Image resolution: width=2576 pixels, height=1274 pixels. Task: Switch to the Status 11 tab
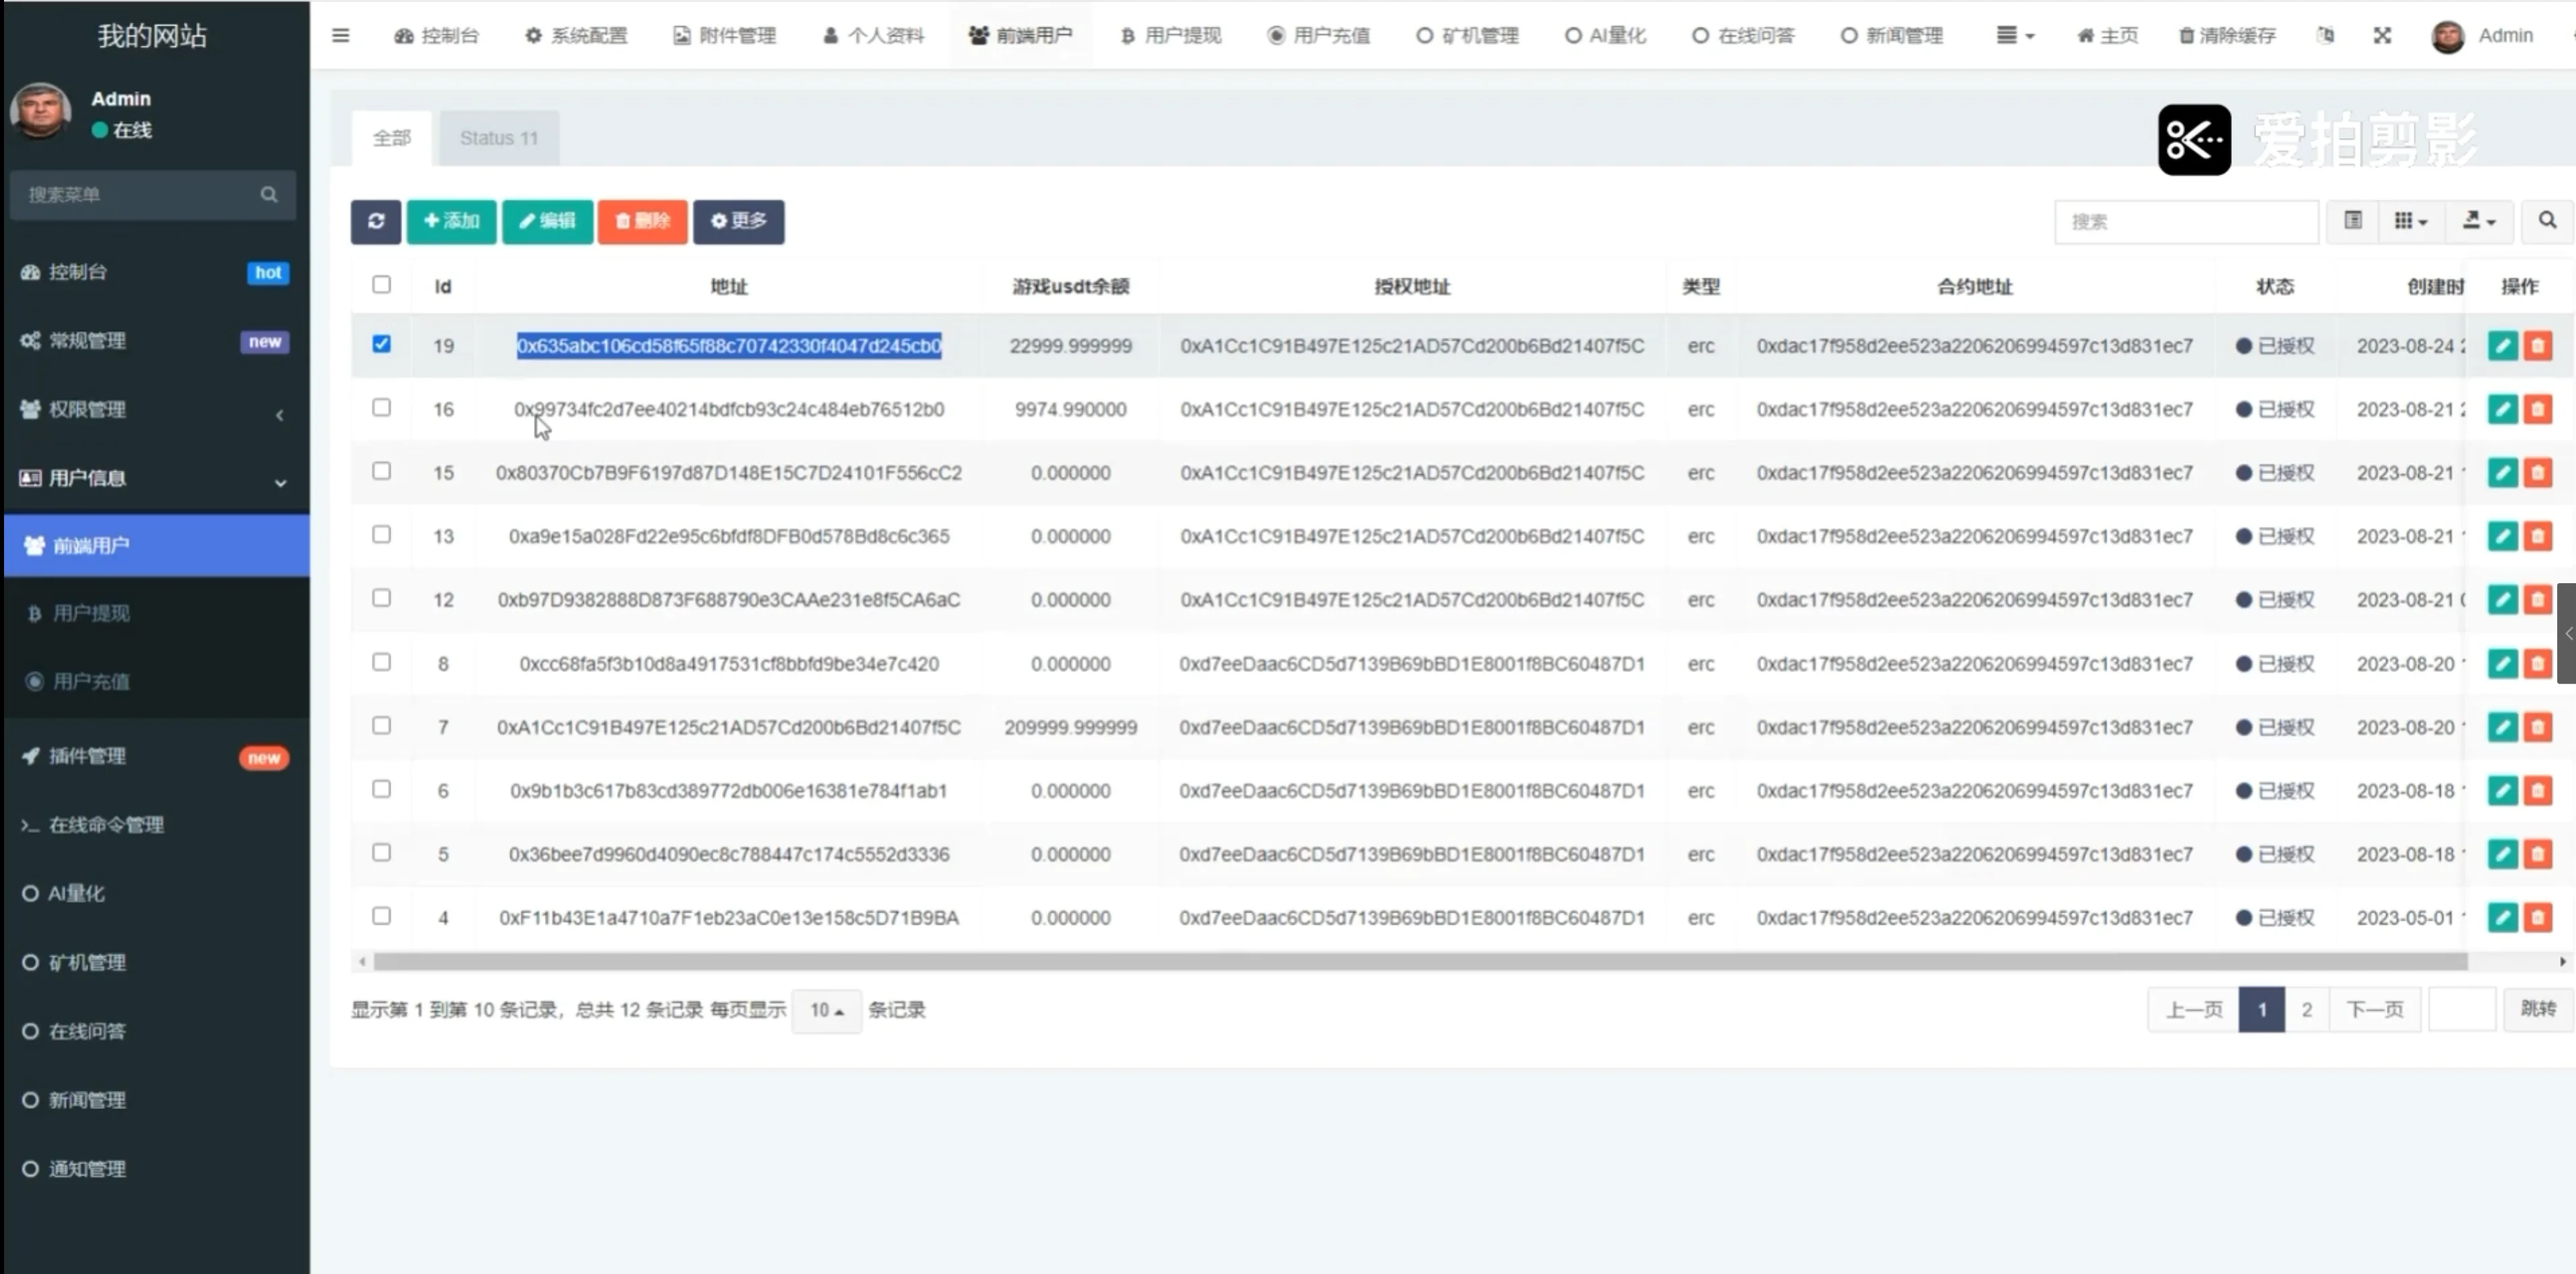point(498,138)
